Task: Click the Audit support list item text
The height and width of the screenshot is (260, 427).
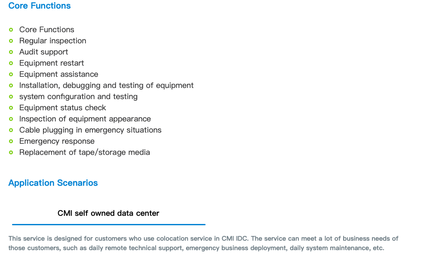Action: point(43,52)
